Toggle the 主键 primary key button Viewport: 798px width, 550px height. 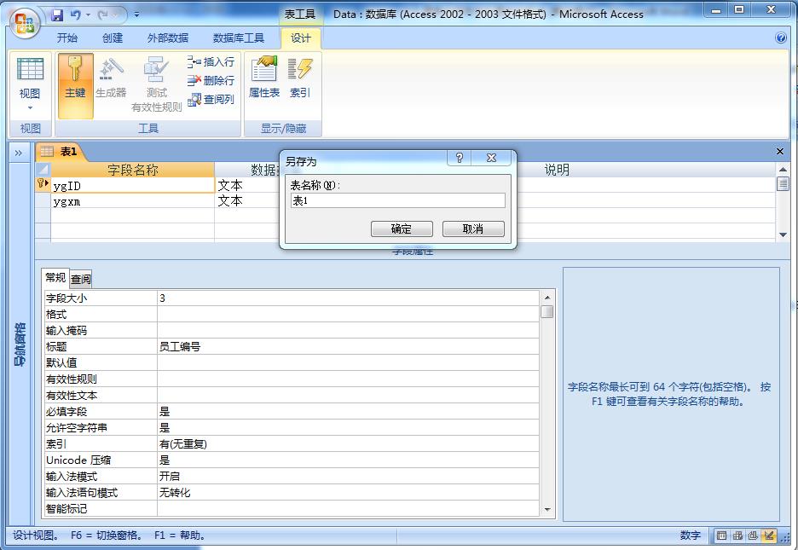75,85
